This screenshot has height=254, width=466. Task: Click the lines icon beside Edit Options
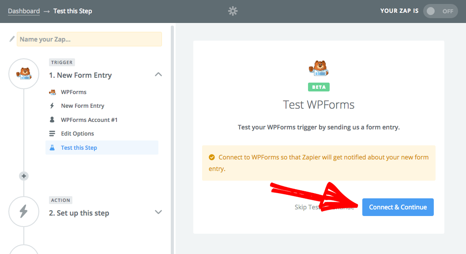coord(52,133)
